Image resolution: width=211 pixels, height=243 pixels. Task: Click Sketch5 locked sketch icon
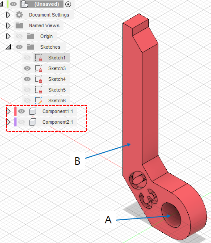click(x=38, y=90)
